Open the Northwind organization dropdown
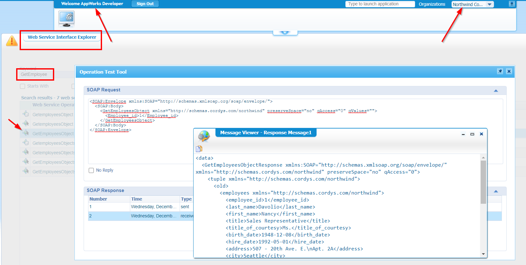This screenshot has width=526, height=265. click(490, 4)
